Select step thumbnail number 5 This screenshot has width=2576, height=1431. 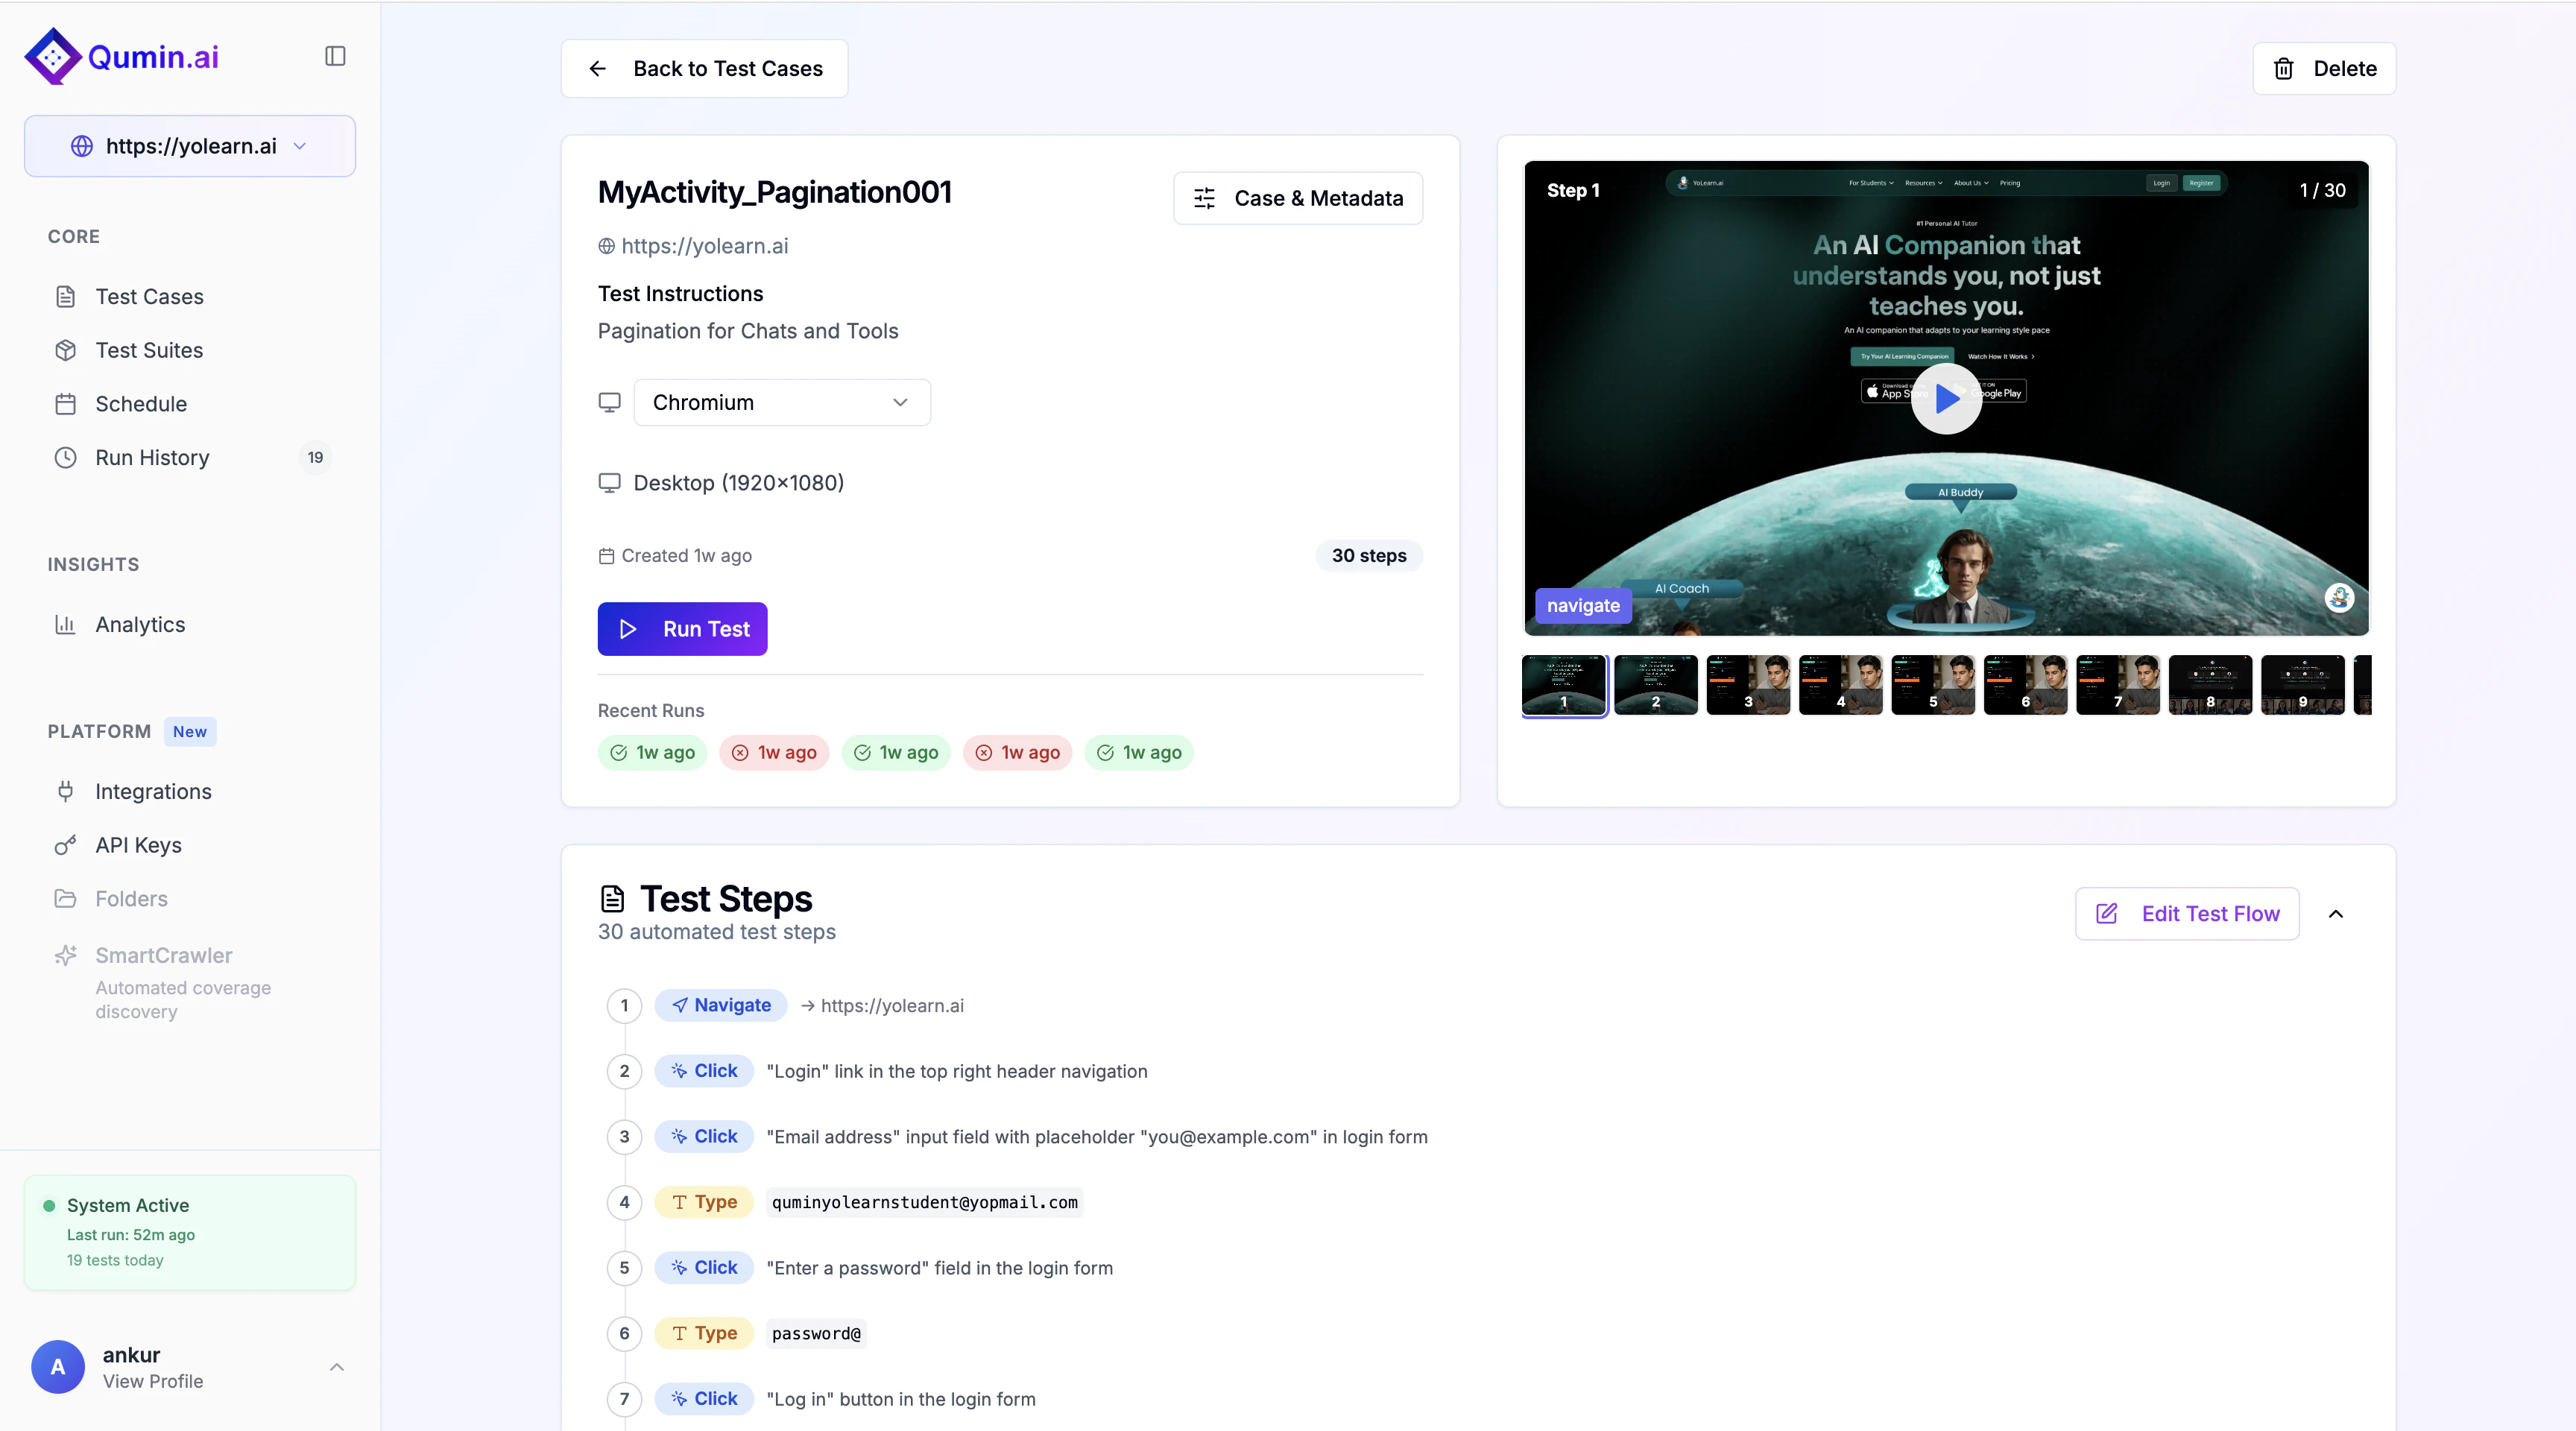(x=1933, y=685)
